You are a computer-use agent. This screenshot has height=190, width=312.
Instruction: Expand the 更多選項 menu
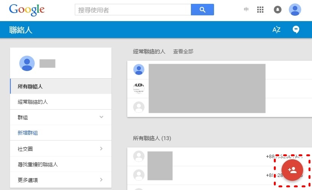click(61, 180)
